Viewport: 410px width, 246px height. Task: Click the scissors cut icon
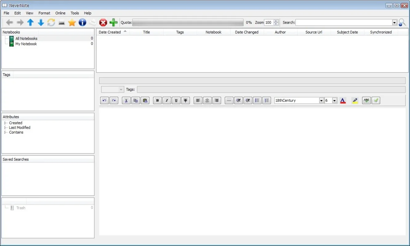[126, 101]
